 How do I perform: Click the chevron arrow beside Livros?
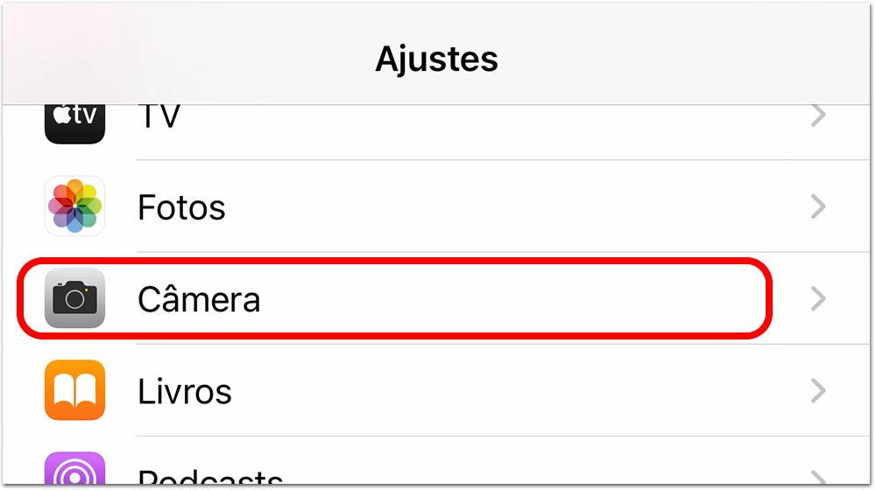[818, 390]
